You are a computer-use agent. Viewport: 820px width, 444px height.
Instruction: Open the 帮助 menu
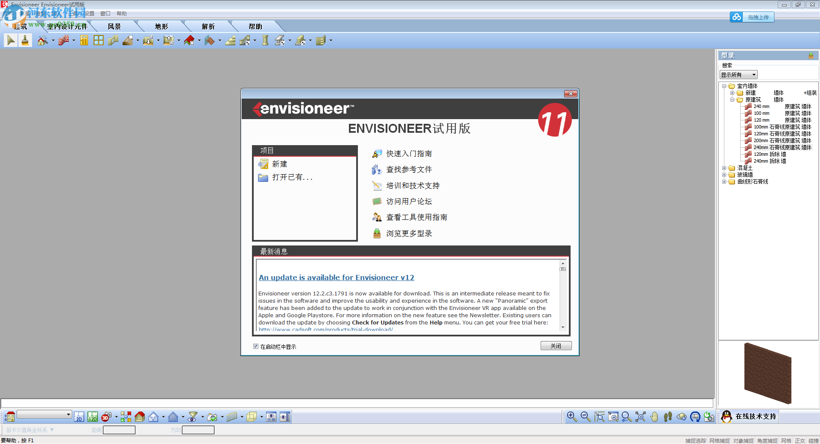121,13
